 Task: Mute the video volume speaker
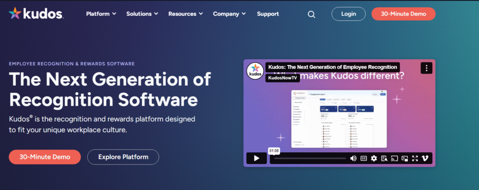pyautogui.click(x=353, y=158)
